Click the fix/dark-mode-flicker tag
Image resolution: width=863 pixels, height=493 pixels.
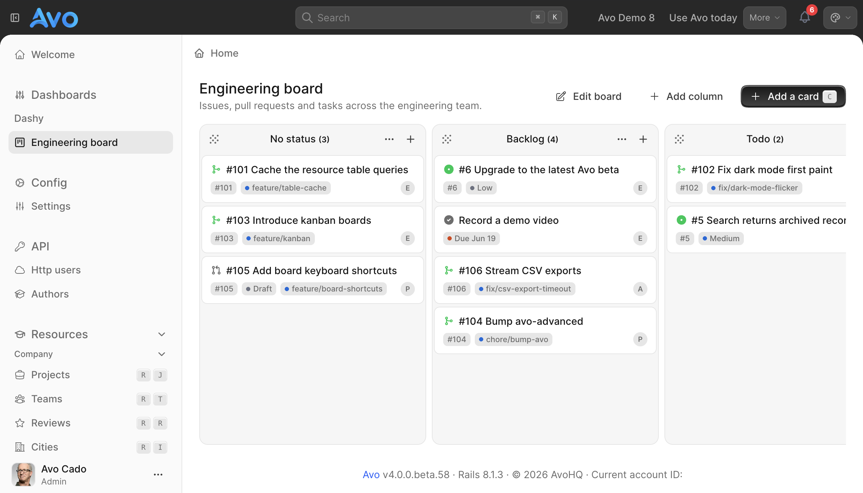[755, 188]
